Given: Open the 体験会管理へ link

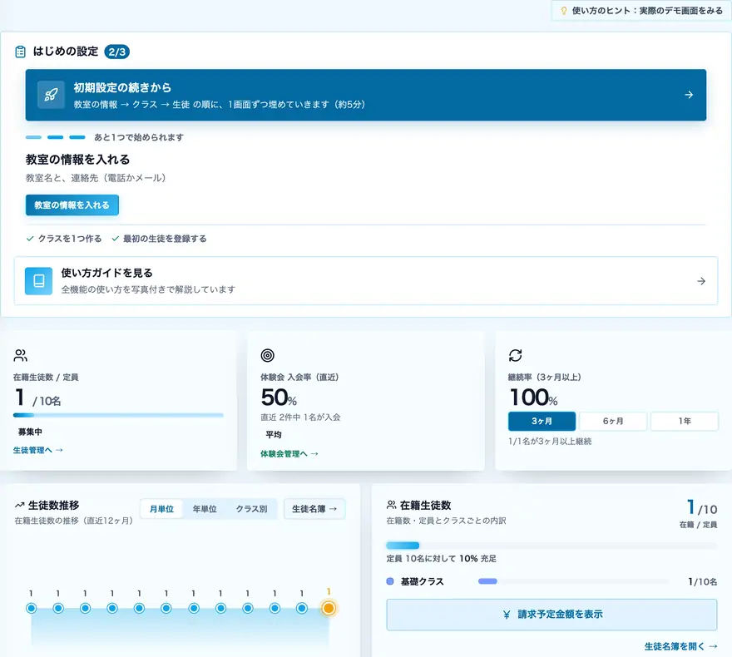Looking at the screenshot, I should pyautogui.click(x=289, y=453).
